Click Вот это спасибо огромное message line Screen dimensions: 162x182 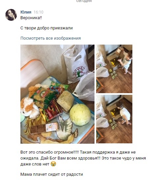(x=78, y=152)
